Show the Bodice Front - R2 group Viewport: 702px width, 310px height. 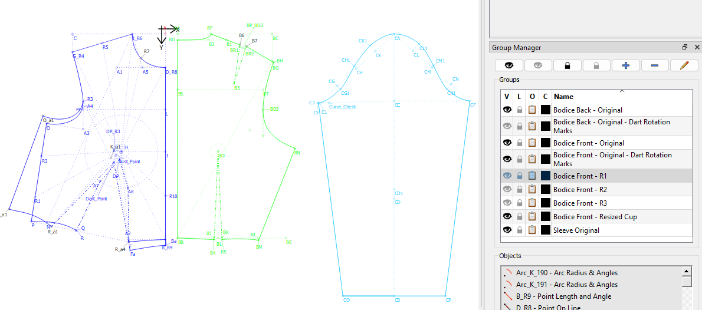(x=507, y=189)
